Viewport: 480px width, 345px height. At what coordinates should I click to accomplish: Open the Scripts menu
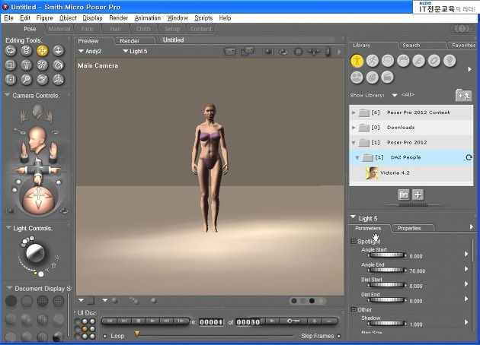point(203,18)
